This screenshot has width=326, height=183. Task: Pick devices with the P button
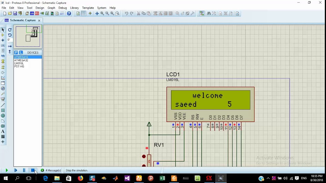pyautogui.click(x=16, y=53)
